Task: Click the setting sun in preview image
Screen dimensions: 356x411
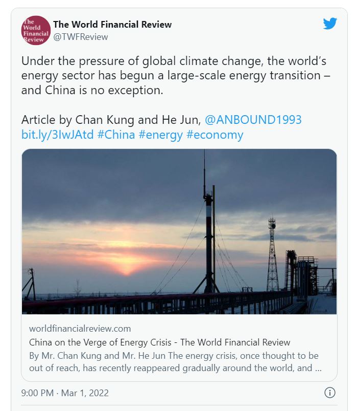Action: (127, 269)
